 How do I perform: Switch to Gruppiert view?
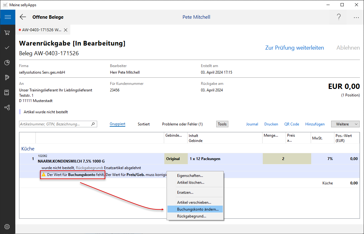[x=117, y=124]
